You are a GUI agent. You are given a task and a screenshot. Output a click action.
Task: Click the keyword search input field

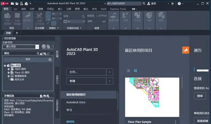[x=124, y=4]
